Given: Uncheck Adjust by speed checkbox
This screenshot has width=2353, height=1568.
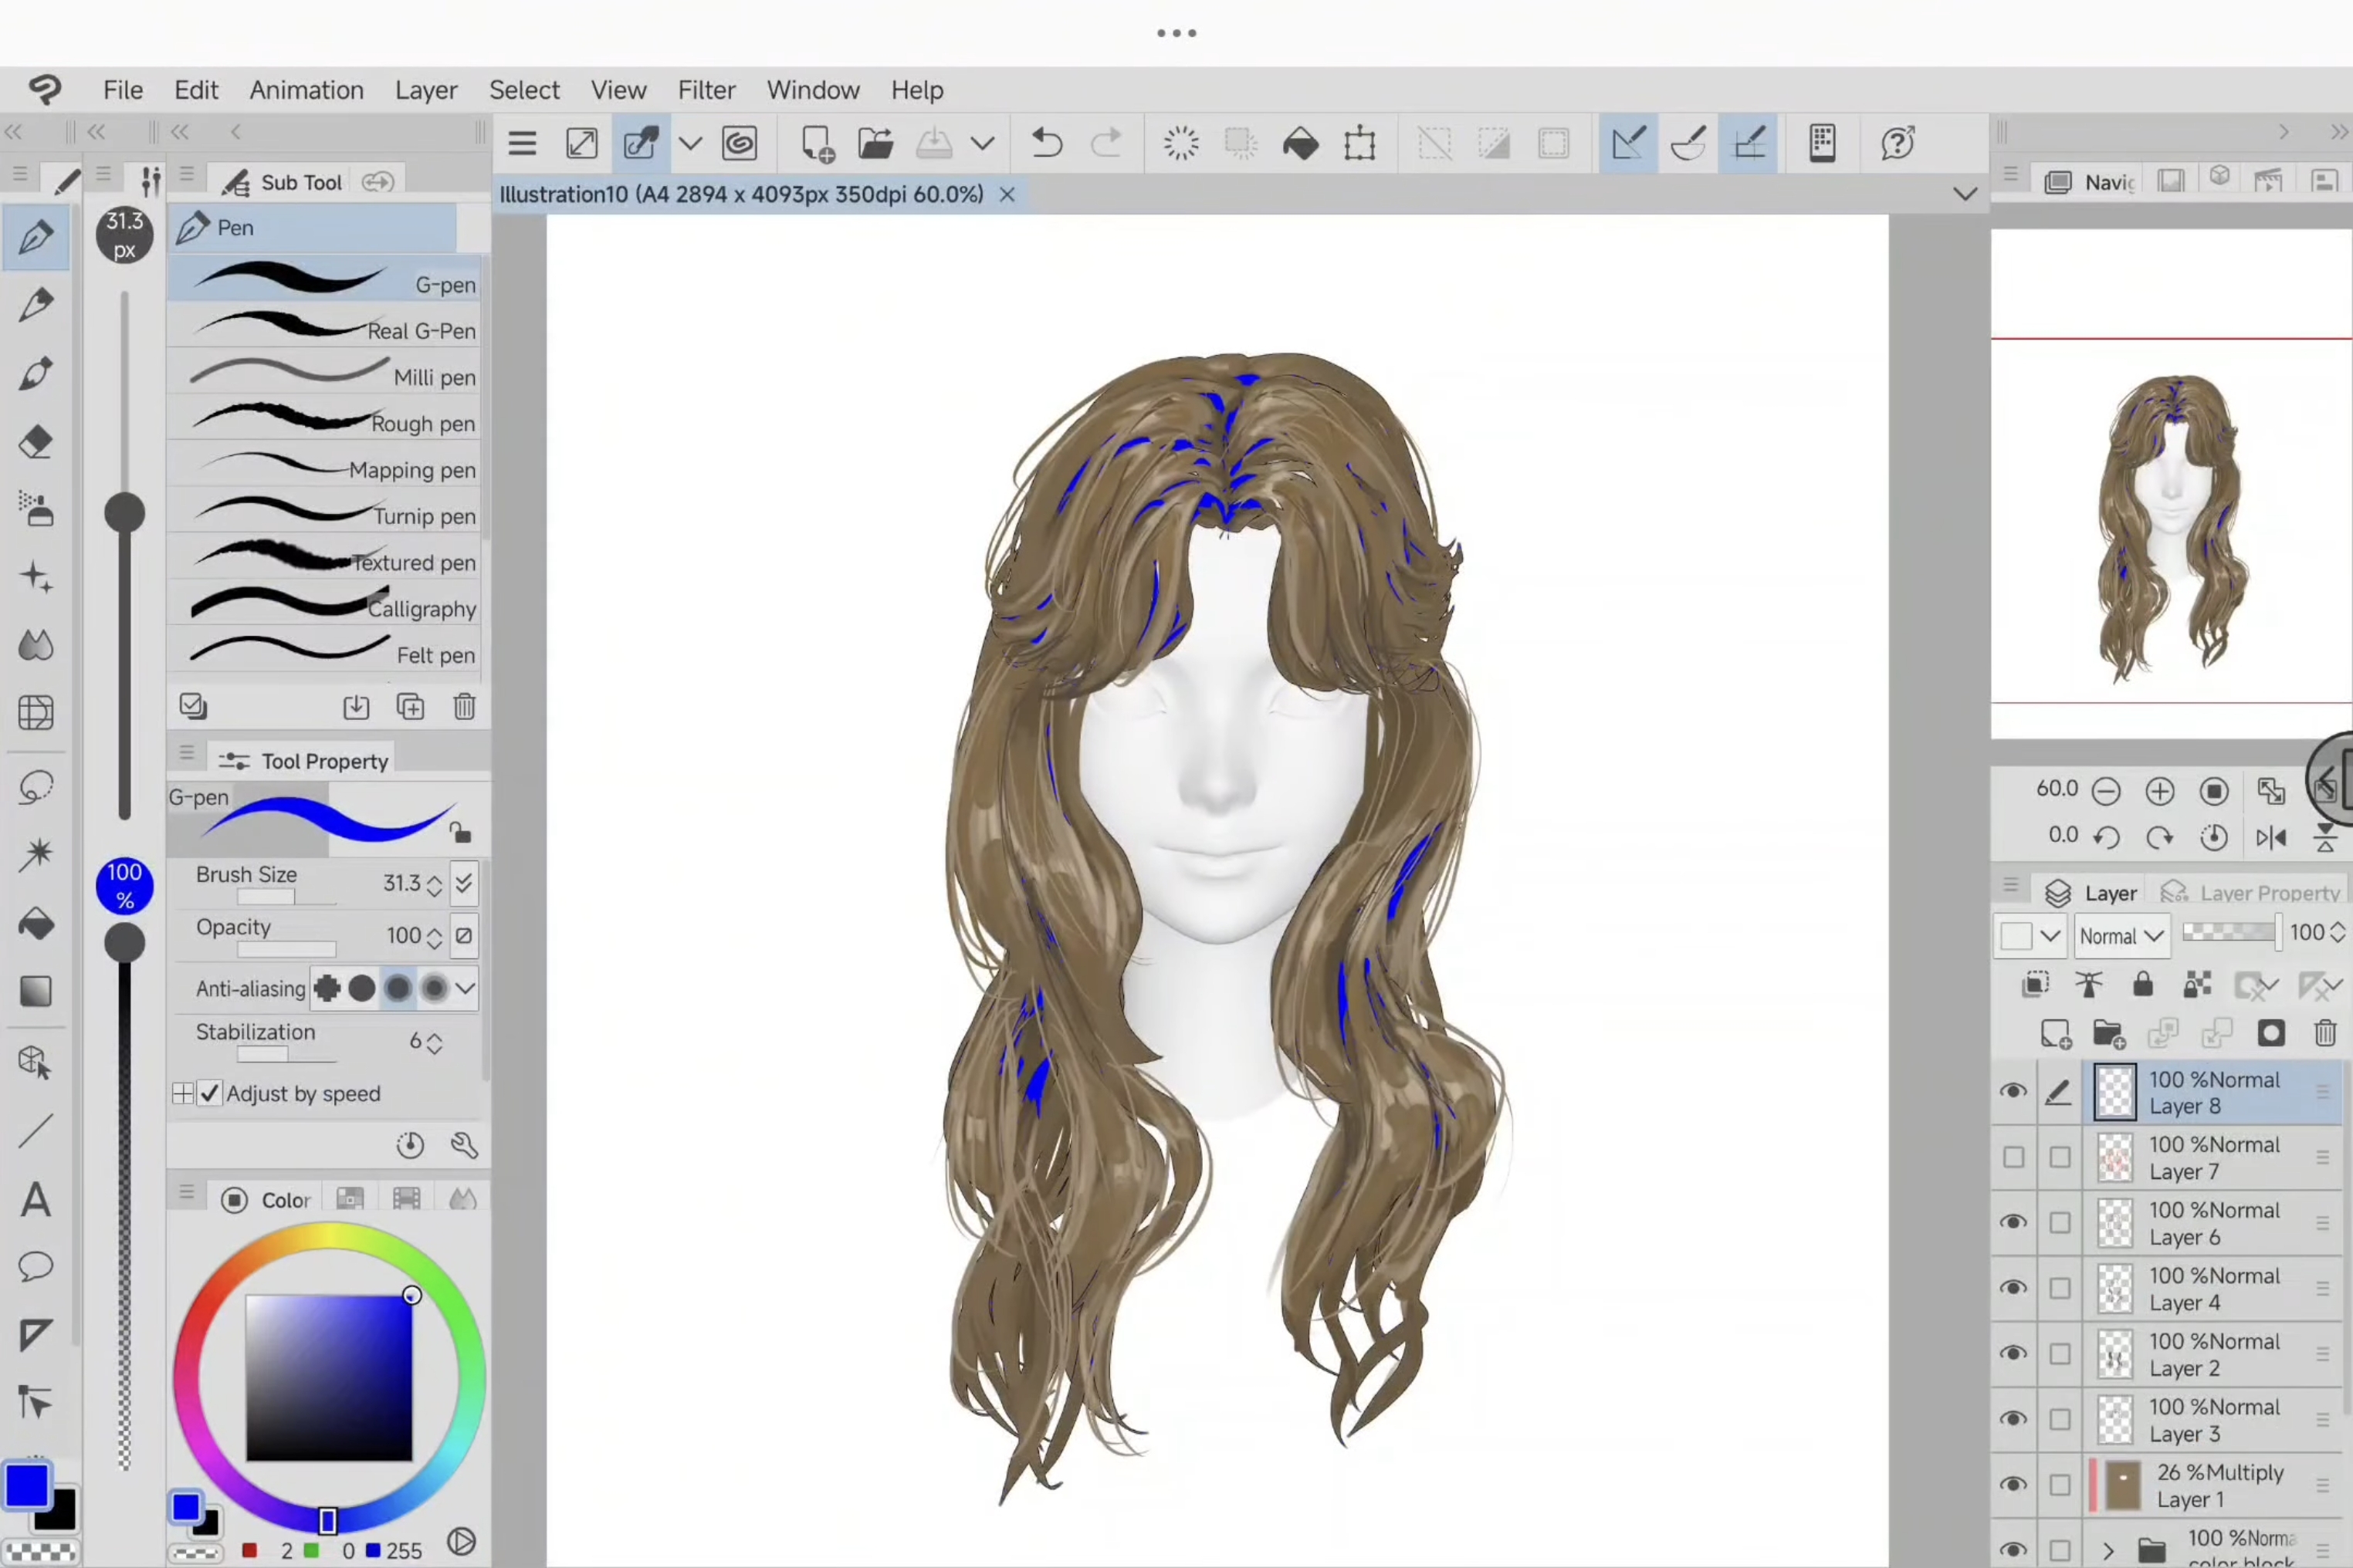Looking at the screenshot, I should click(209, 1093).
